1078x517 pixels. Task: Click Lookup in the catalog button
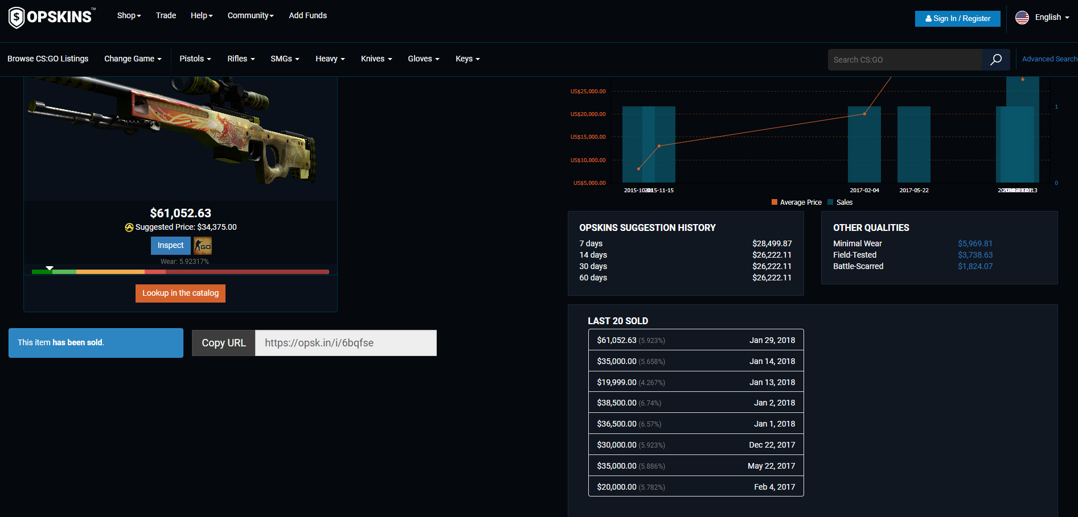pyautogui.click(x=181, y=293)
